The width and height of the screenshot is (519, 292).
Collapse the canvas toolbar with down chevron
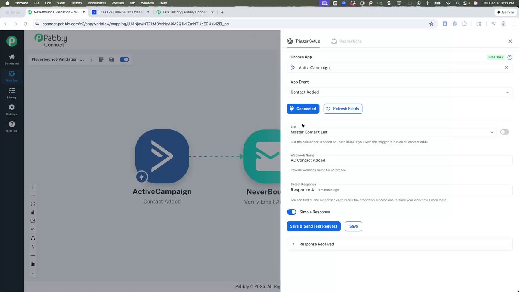coord(33,273)
